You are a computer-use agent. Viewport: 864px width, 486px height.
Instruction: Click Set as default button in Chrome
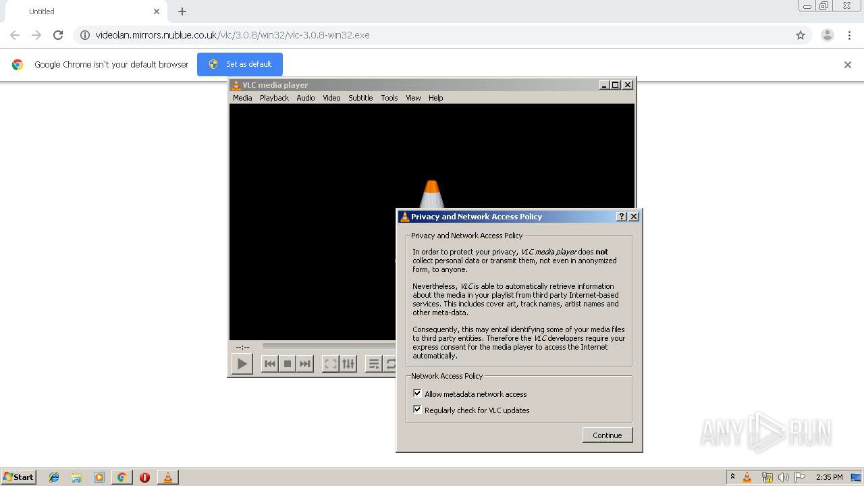point(240,64)
